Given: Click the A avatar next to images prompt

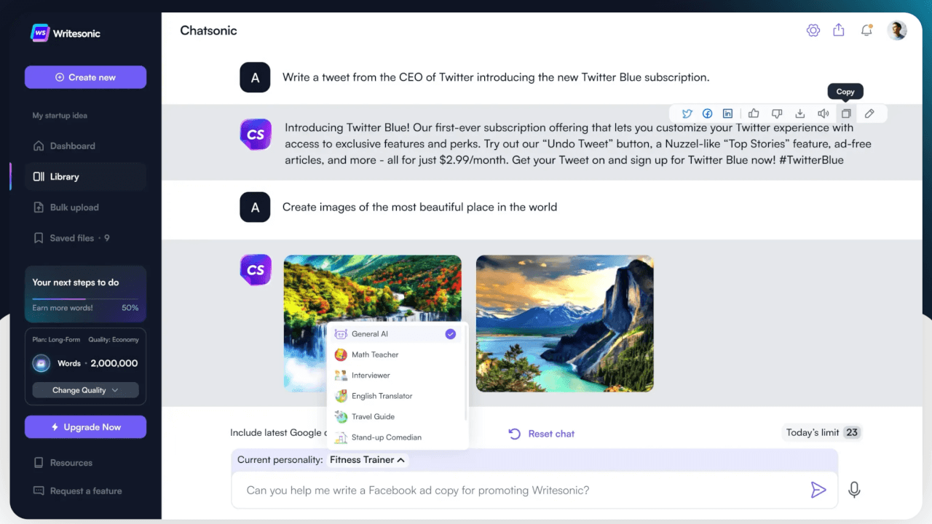Looking at the screenshot, I should coord(255,207).
